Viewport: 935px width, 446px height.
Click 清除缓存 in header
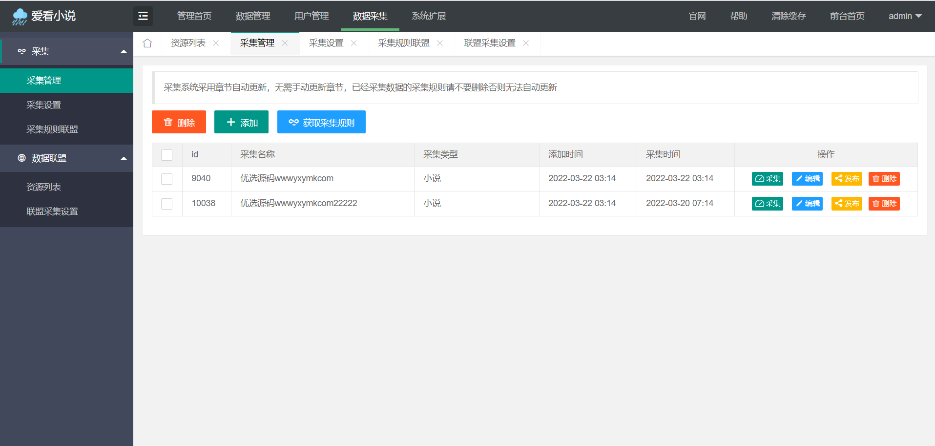tap(789, 16)
